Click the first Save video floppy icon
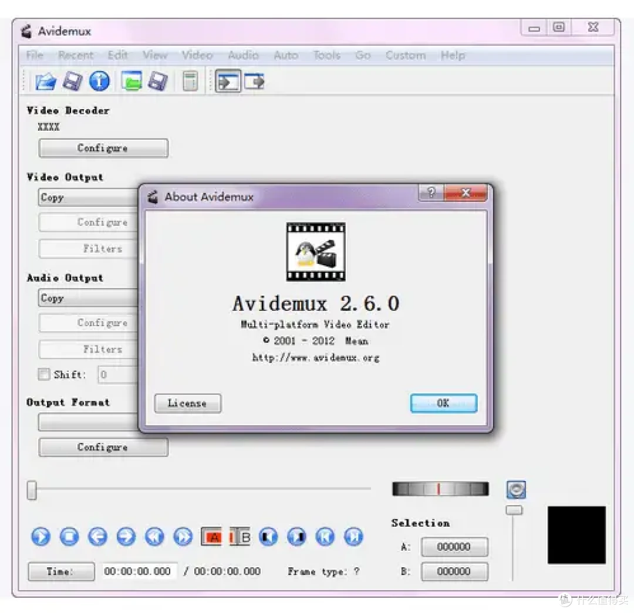The width and height of the screenshot is (634, 613). pyautogui.click(x=72, y=81)
